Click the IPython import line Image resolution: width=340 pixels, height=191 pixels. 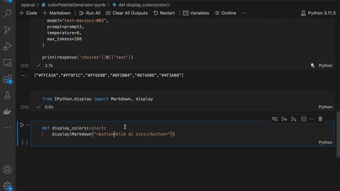click(x=98, y=99)
